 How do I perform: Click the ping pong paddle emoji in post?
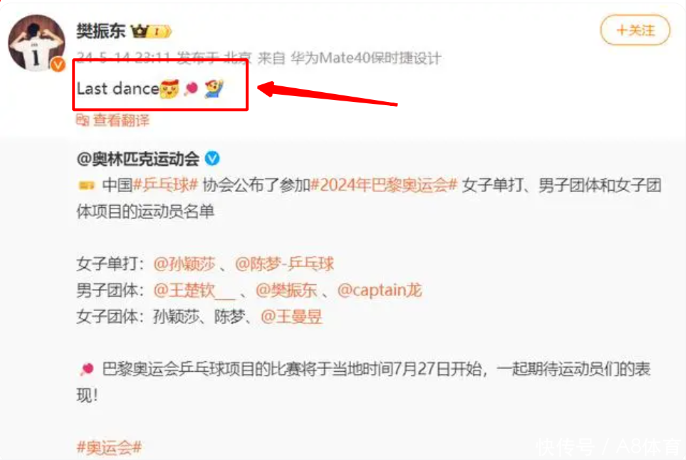(191, 89)
